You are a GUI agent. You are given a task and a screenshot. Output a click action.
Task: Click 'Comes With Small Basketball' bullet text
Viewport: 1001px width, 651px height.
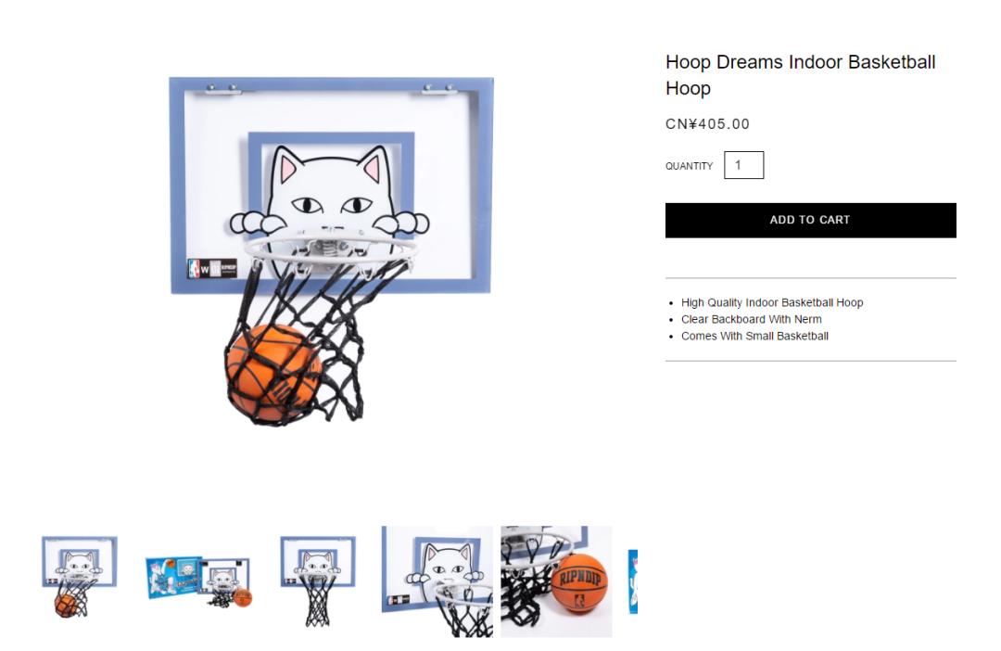[754, 336]
